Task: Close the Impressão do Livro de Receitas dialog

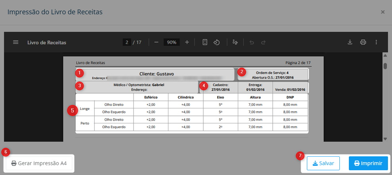Action: [383, 12]
